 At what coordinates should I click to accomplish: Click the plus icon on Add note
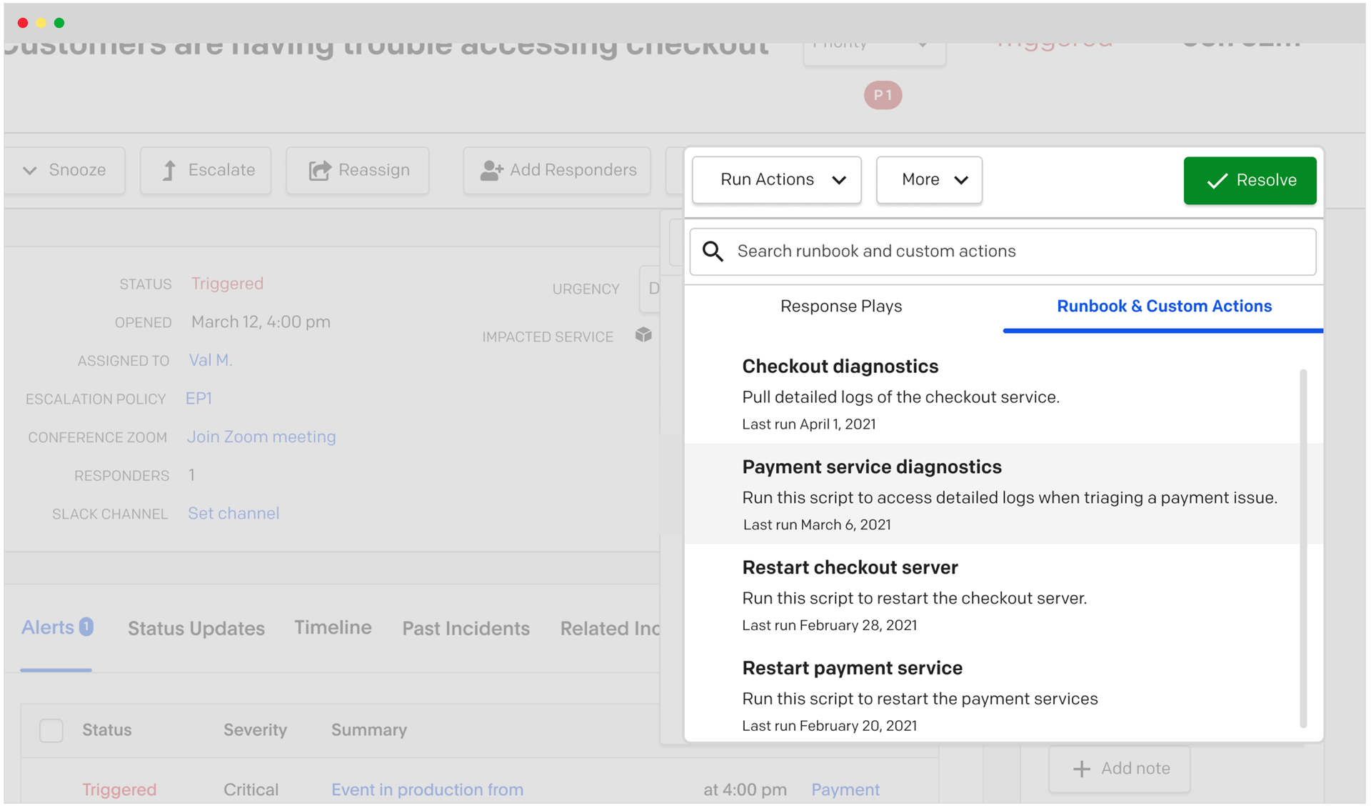[x=1081, y=769]
